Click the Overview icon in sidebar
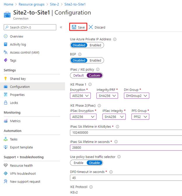Image resolution: width=182 pixels, height=196 pixels. (x=6, y=36)
